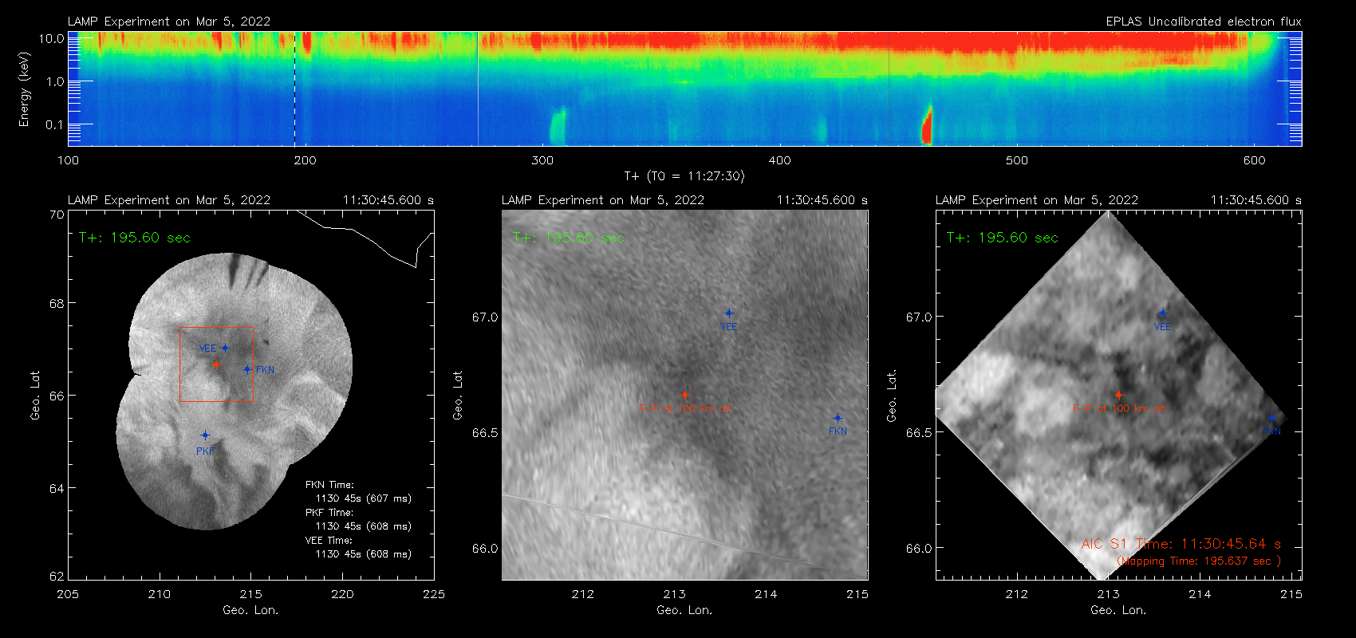Click the '11:30:45.600 s' timestamp above middle panel
1356x638 pixels.
point(822,200)
